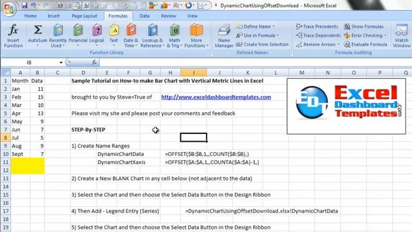Insert doughnut chart from Quick Access toolbar

click(188, 5)
